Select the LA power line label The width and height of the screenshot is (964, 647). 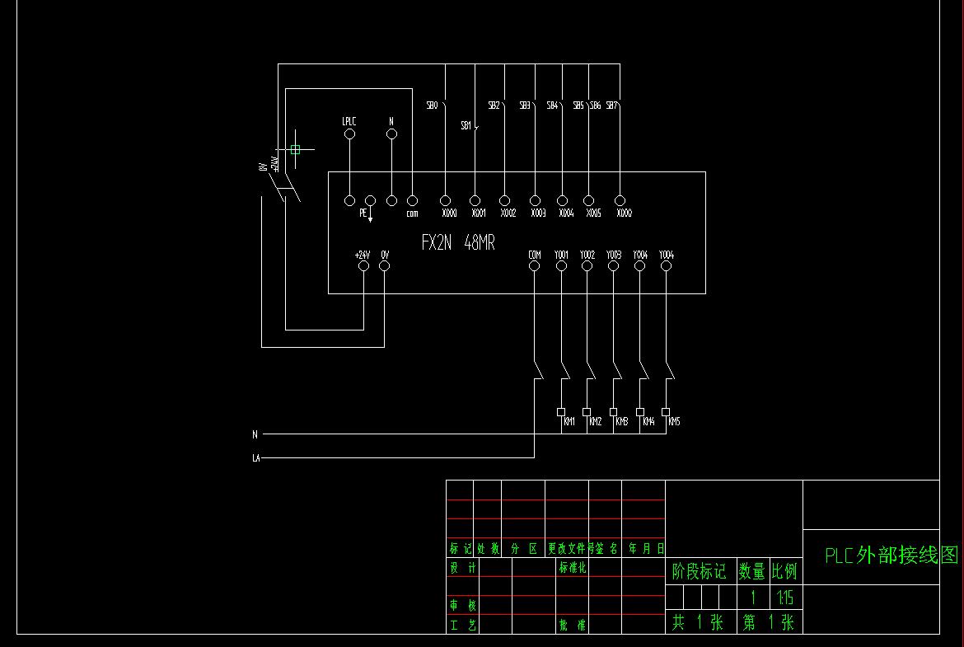coord(256,458)
